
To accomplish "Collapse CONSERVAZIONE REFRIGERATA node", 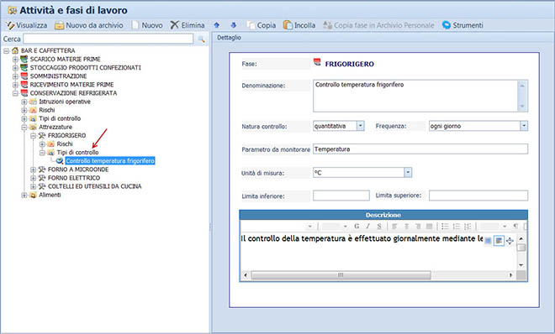I will (x=15, y=93).
